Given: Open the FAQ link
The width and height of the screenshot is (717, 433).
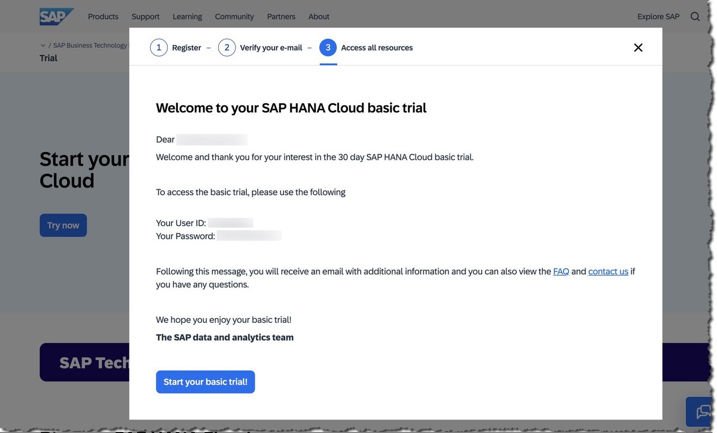Looking at the screenshot, I should (561, 272).
